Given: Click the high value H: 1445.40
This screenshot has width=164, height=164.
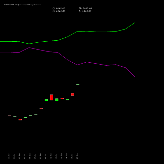Looking at the screenshot, I should point(85,9).
